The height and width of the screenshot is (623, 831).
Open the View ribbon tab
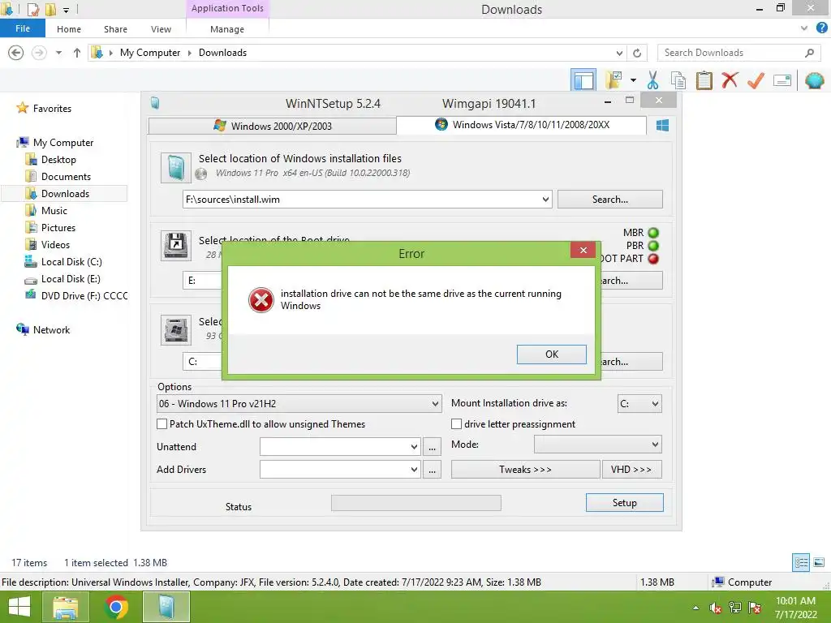pos(161,29)
